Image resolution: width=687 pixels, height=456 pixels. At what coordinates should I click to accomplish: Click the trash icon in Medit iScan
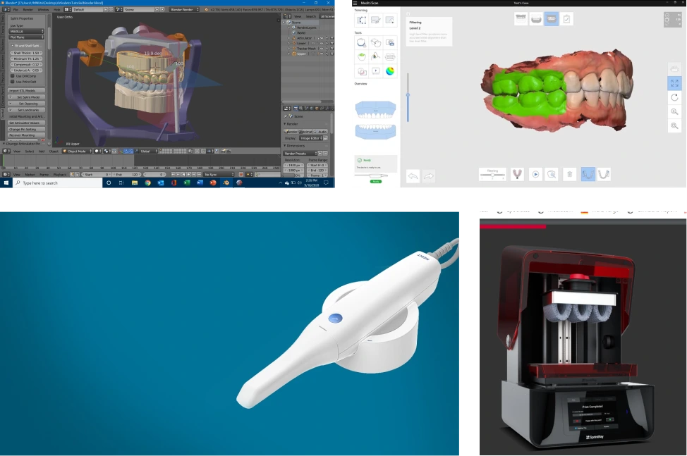[569, 174]
